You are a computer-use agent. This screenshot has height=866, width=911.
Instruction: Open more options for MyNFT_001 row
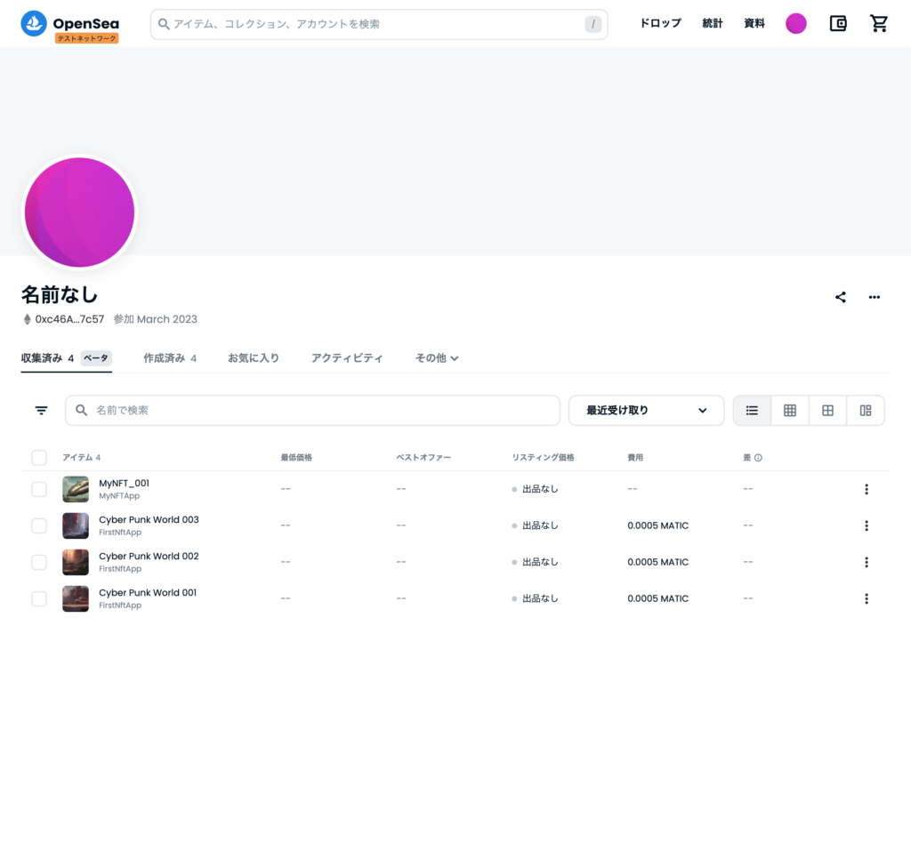tap(867, 489)
